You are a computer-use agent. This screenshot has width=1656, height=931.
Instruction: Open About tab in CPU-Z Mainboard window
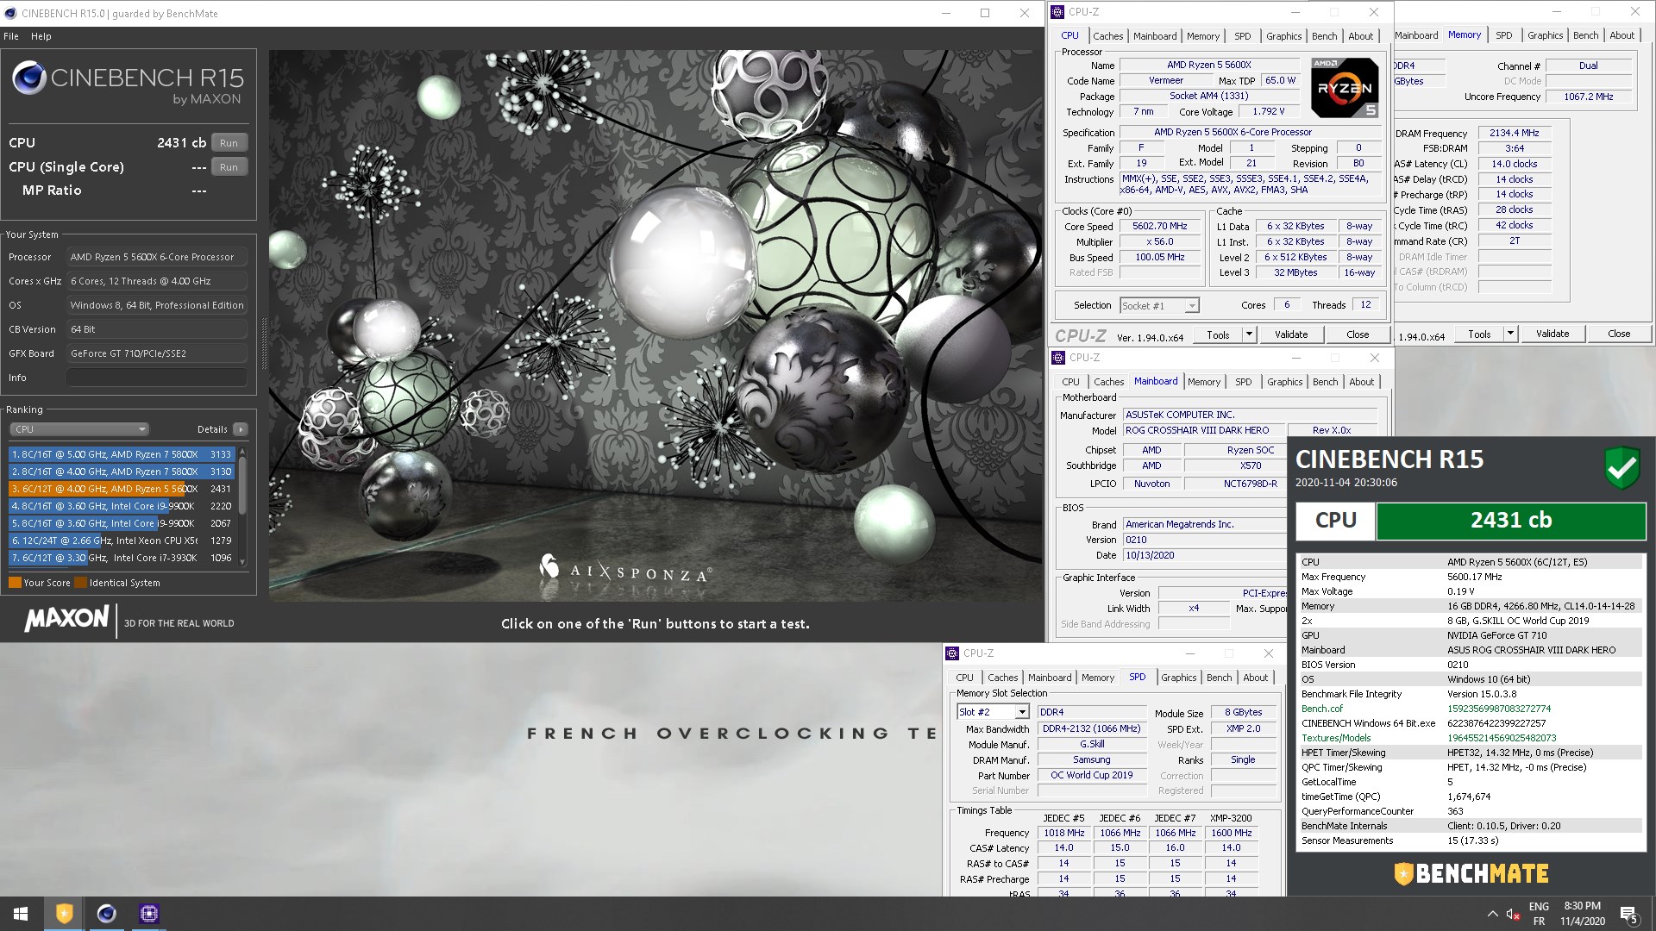click(1362, 382)
